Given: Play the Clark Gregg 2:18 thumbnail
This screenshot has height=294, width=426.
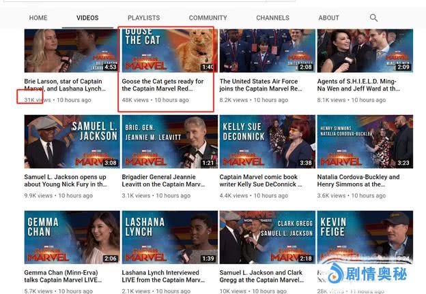Looking at the screenshot, I should tap(267, 237).
